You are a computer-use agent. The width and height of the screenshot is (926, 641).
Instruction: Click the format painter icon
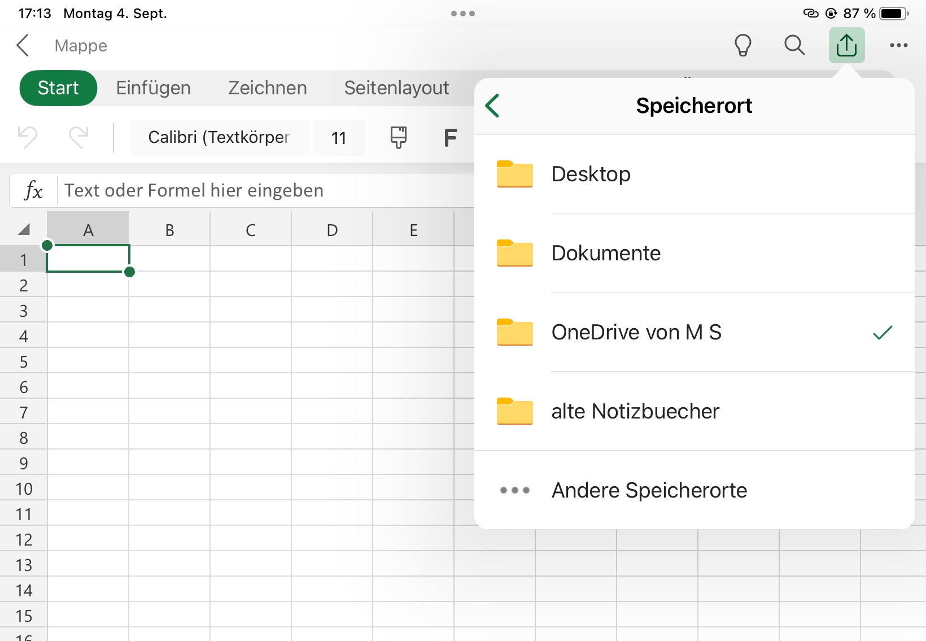[398, 137]
